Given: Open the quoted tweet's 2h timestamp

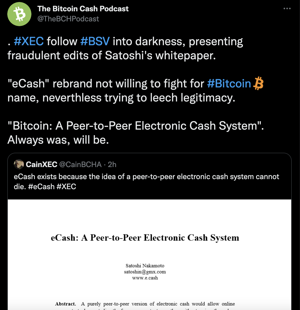Looking at the screenshot, I should point(112,165).
